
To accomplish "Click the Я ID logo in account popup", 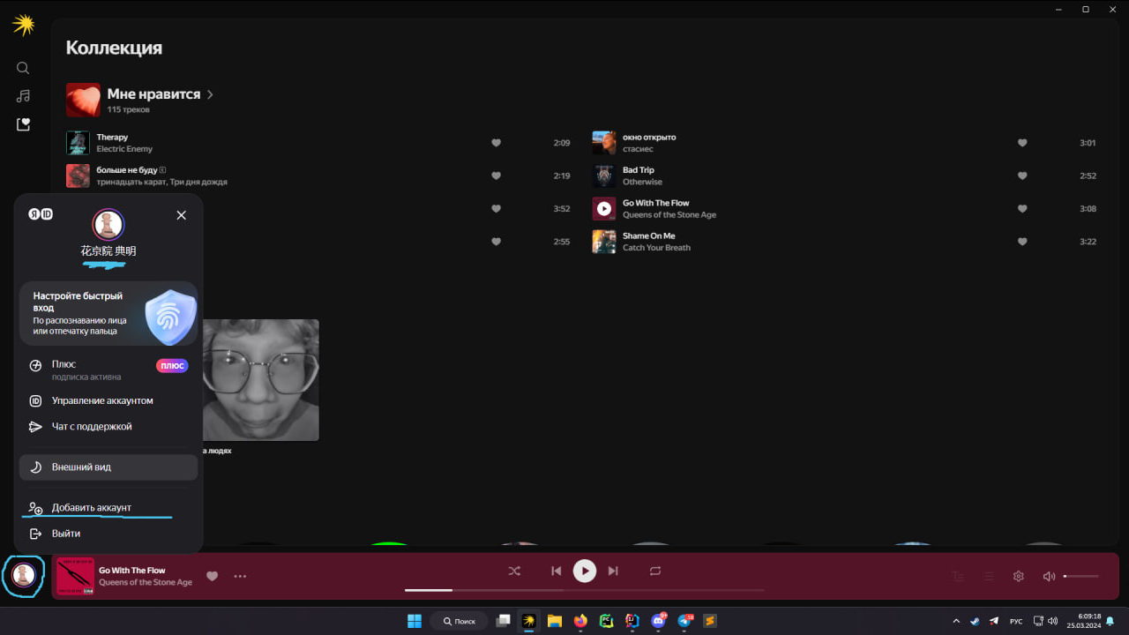I will [x=41, y=214].
